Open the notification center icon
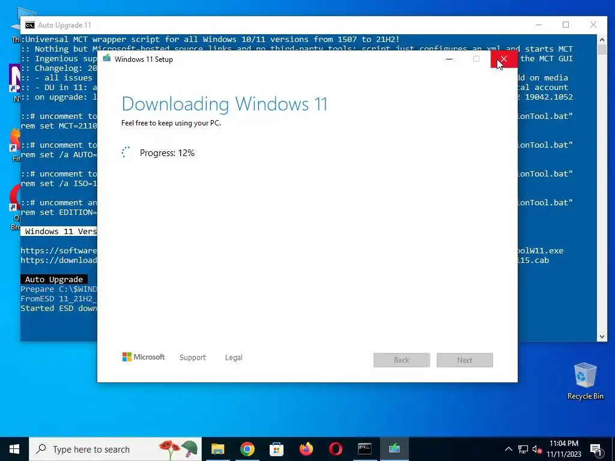The image size is (615, 461). pos(596,449)
